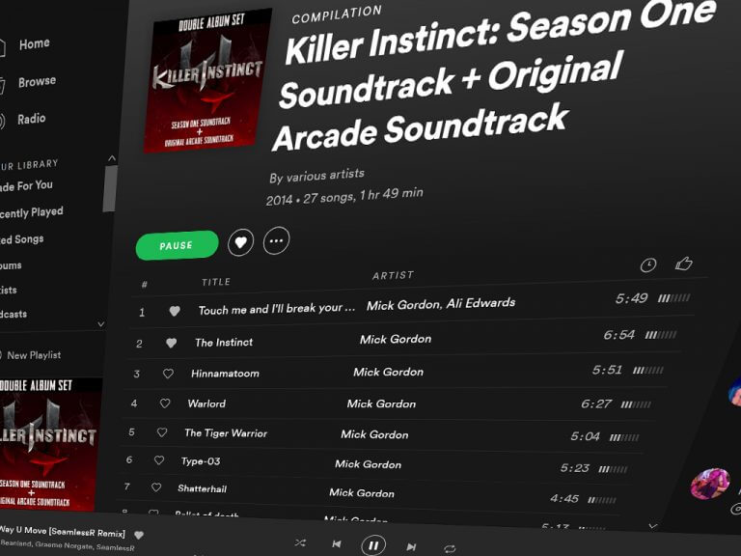This screenshot has height=556, width=741.
Task: Like The Tiger Warrior track
Action: [162, 432]
